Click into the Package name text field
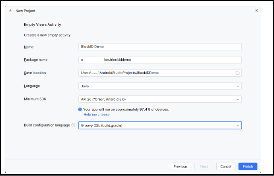This screenshot has height=176, width=274. pyautogui.click(x=160, y=60)
